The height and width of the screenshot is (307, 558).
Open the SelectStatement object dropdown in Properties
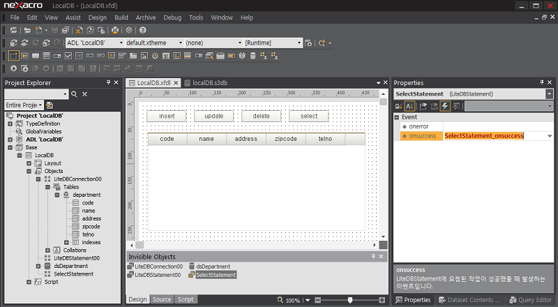click(x=550, y=94)
